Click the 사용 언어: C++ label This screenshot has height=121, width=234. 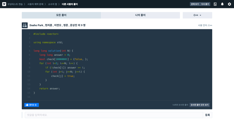coord(205,25)
